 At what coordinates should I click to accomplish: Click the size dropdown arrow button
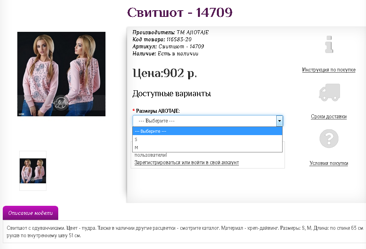(279, 121)
